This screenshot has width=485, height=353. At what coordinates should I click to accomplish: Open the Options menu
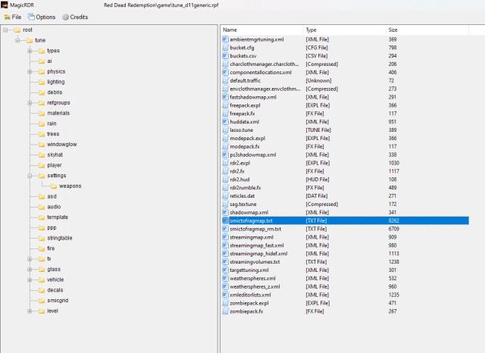coord(42,17)
